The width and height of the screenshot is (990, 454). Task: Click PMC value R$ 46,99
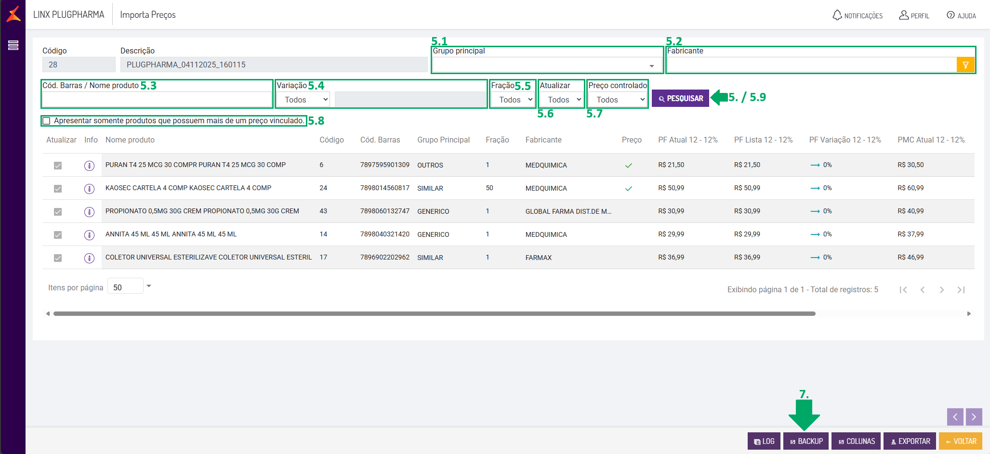(x=911, y=258)
